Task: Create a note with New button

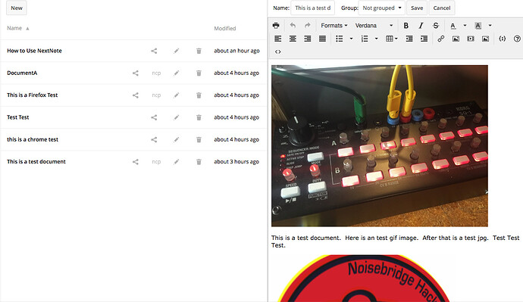Action: click(x=17, y=8)
